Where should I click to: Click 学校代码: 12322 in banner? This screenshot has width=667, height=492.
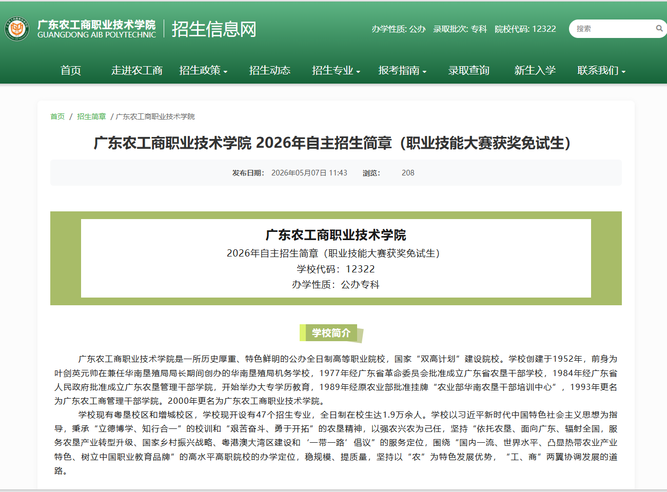[336, 269]
